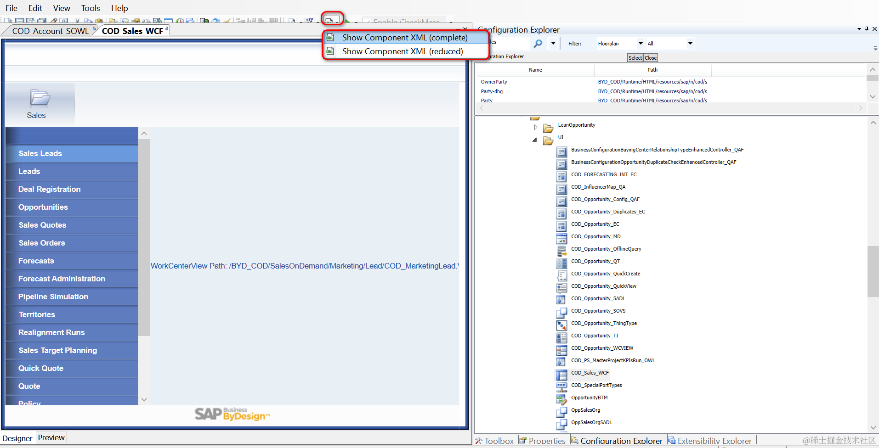Expand the toolbar overflow options in Configuration Explorer

875,48
